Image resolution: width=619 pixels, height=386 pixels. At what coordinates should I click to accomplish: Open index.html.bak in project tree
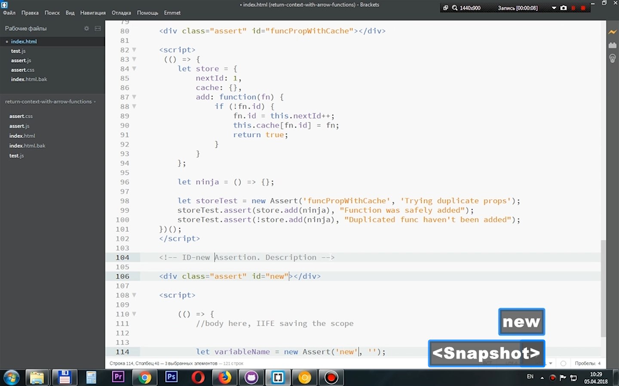[x=27, y=146]
